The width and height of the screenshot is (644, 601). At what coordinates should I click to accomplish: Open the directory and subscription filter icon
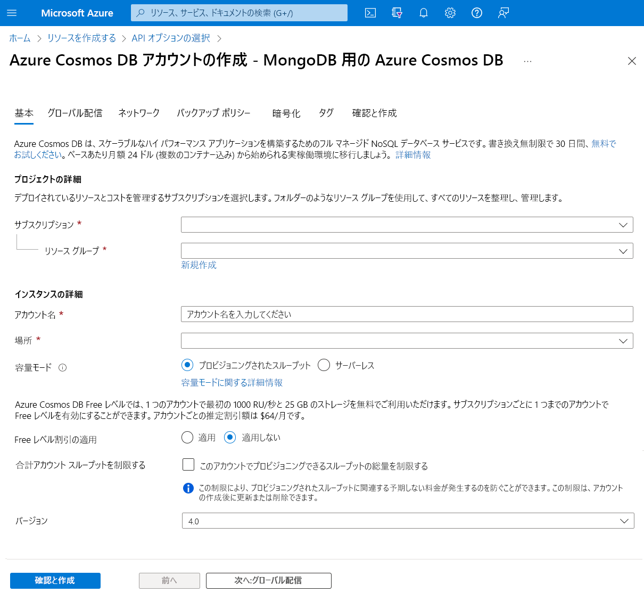[x=397, y=13]
